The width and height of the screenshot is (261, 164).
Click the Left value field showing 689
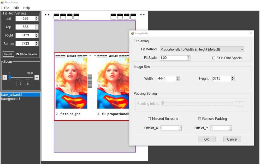click(26, 18)
